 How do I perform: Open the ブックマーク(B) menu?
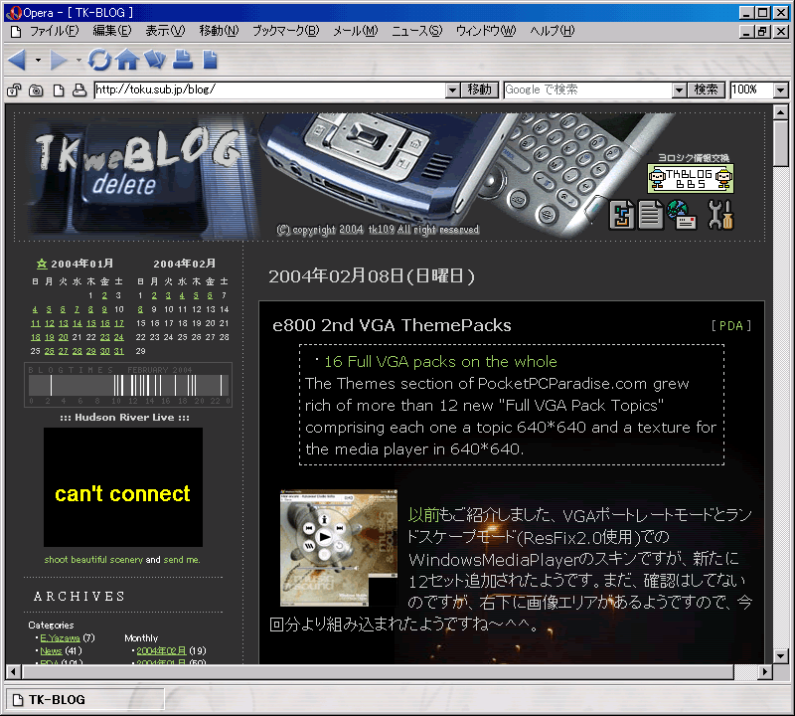coord(286,32)
